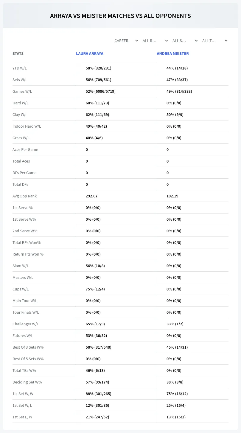Select the YTD W/L row label
The image size is (241, 433).
20,68
